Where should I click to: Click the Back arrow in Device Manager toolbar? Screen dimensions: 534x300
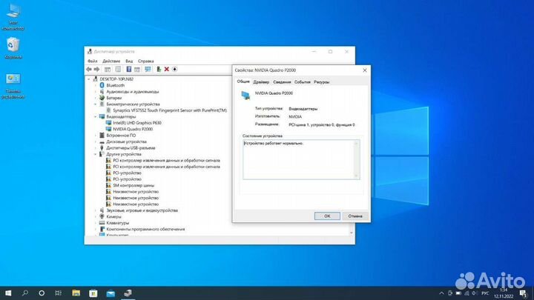[89, 70]
